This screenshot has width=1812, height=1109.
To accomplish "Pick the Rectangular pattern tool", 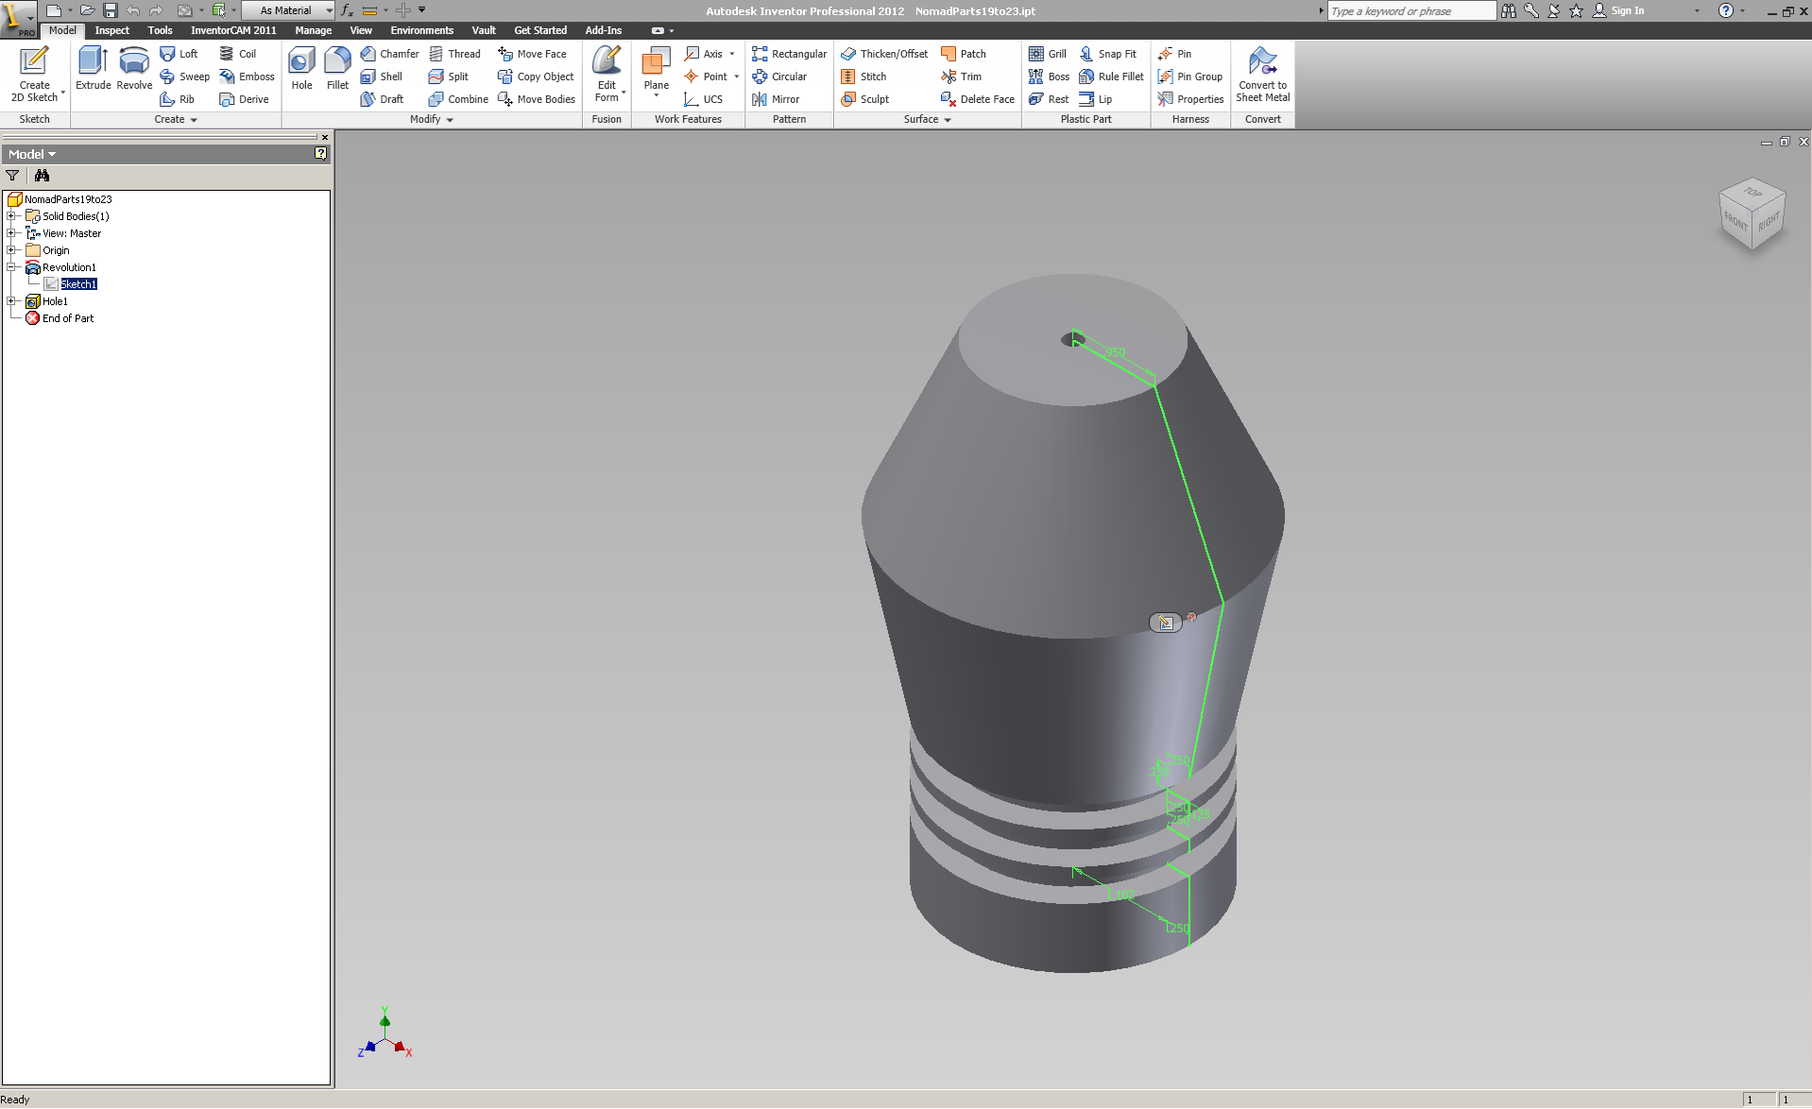I will pos(789,54).
